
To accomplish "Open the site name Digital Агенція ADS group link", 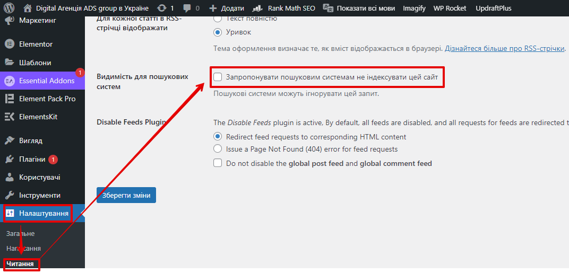I will pyautogui.click(x=92, y=8).
